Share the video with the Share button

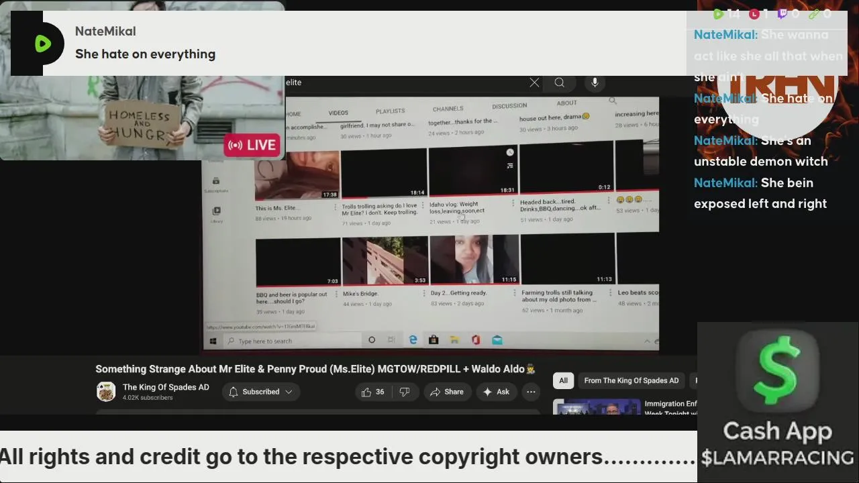coord(447,392)
